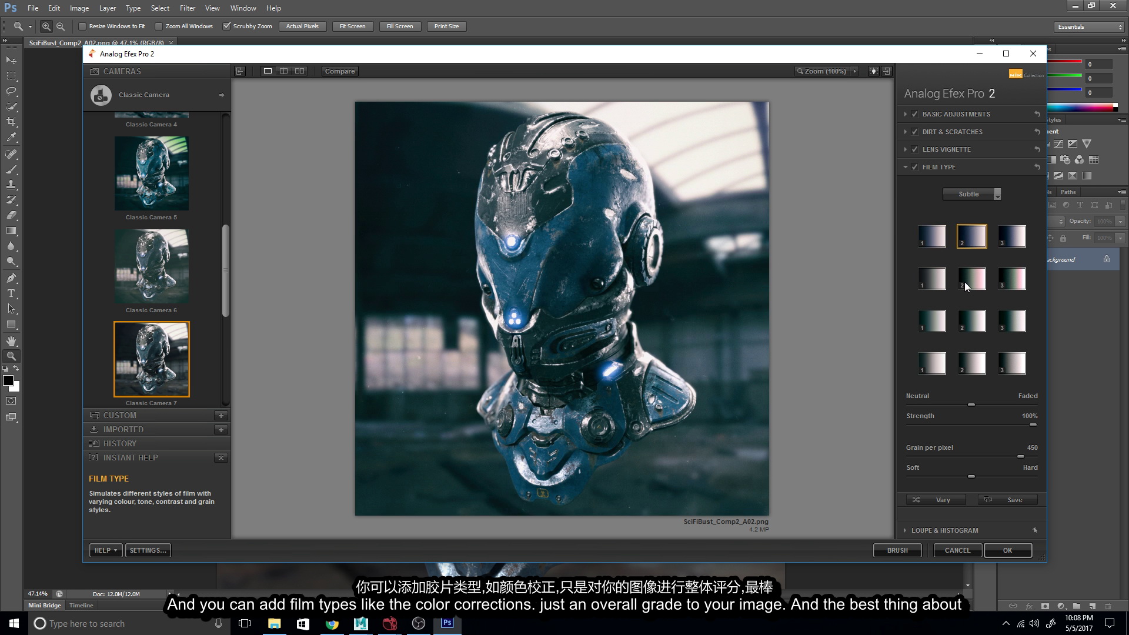Choose split preview mode
This screenshot has width=1129, height=635.
tap(284, 71)
